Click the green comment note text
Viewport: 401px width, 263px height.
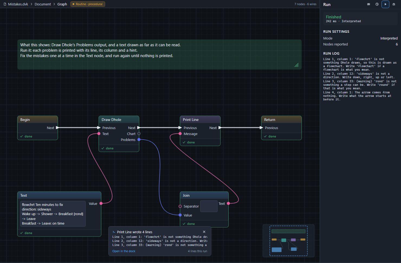[x=100, y=50]
